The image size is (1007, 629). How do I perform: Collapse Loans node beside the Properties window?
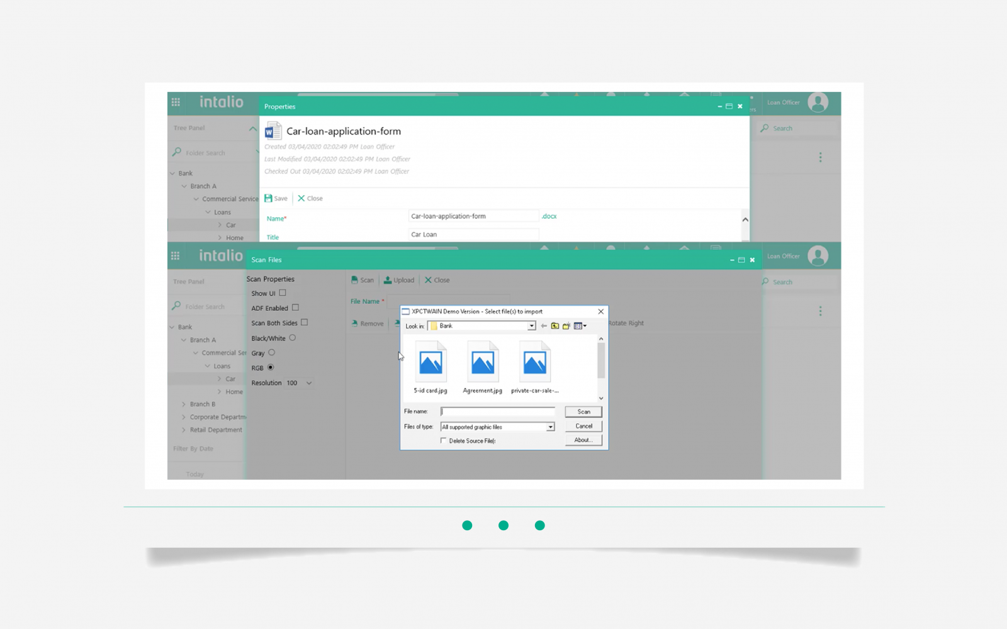pyautogui.click(x=208, y=212)
